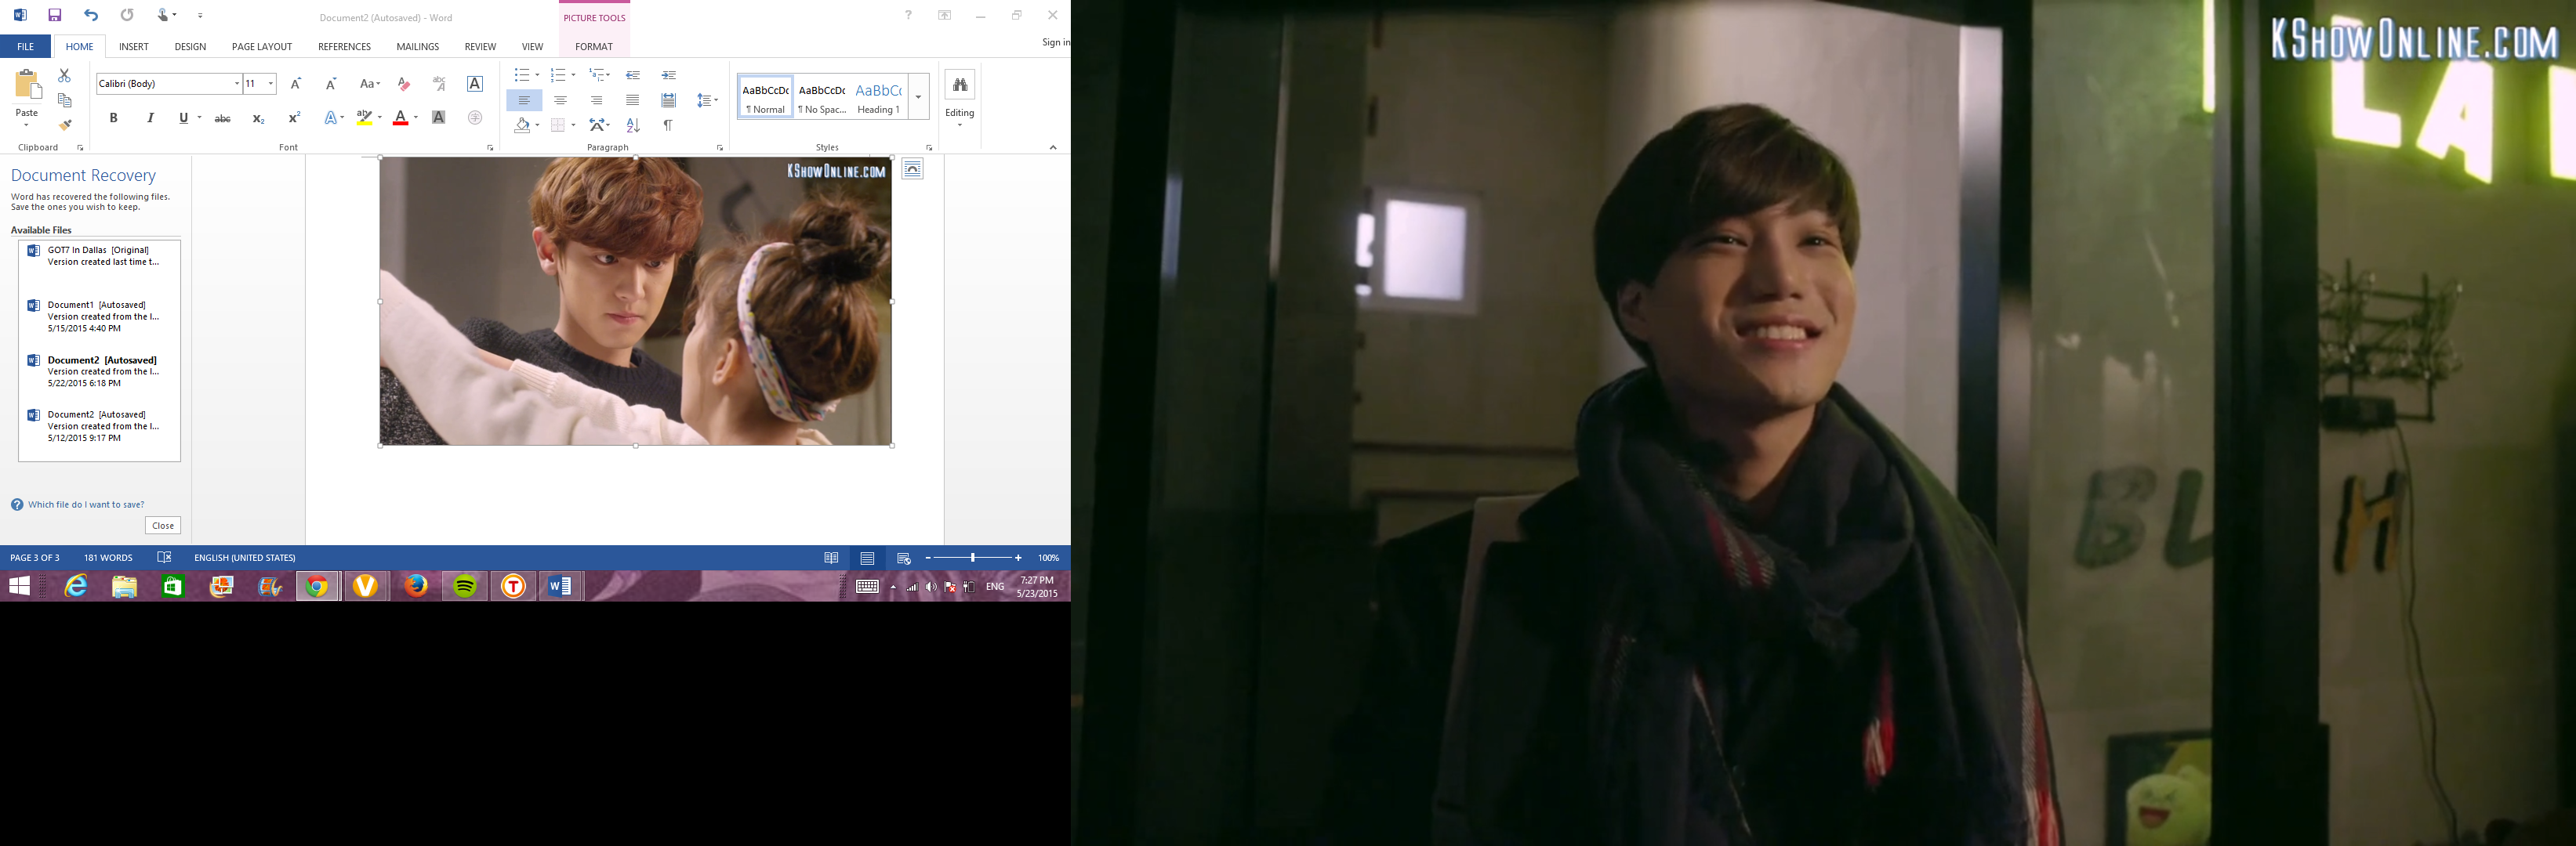Apply the Normal style
The height and width of the screenshot is (846, 2576).
point(765,97)
